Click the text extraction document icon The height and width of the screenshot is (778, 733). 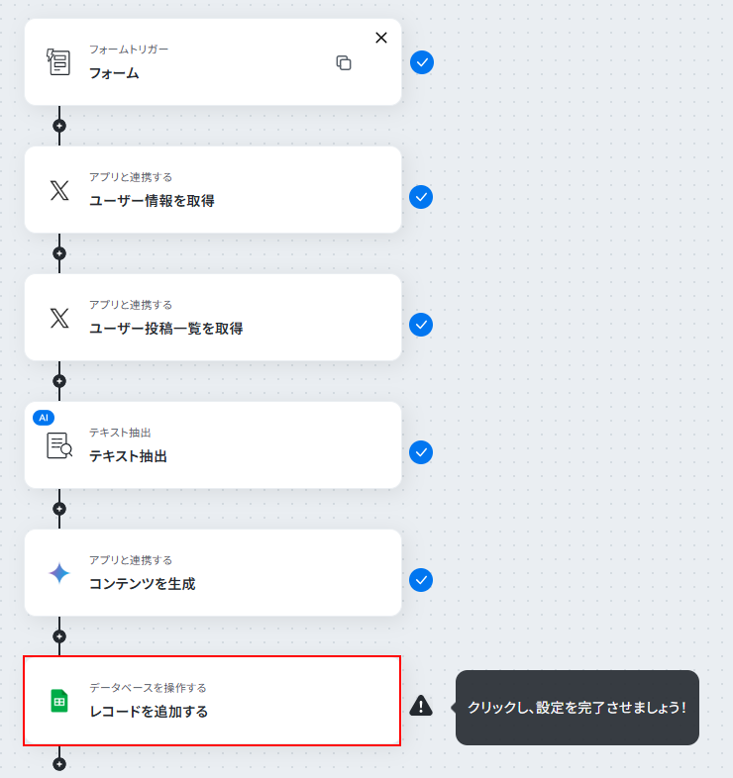pos(59,445)
